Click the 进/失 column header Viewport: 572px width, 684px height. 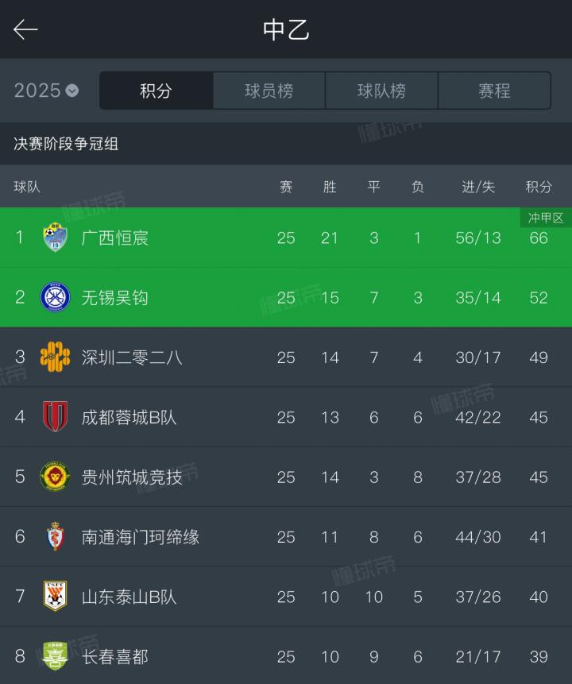[478, 187]
